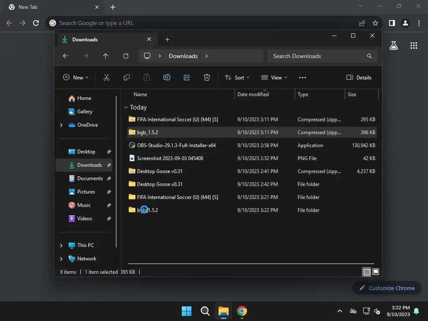Open the New dropdown menu
This screenshot has height=321, width=428.
tap(76, 77)
